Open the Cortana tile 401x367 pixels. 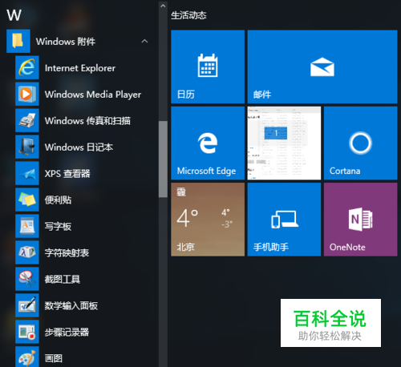361,143
